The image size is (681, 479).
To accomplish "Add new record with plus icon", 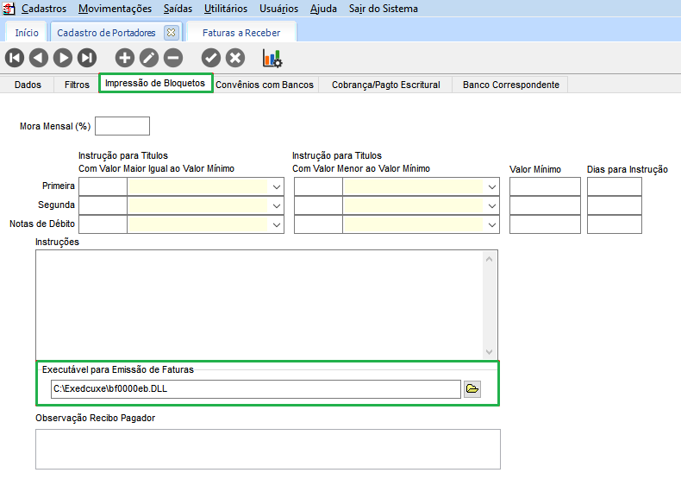I will click(x=125, y=58).
